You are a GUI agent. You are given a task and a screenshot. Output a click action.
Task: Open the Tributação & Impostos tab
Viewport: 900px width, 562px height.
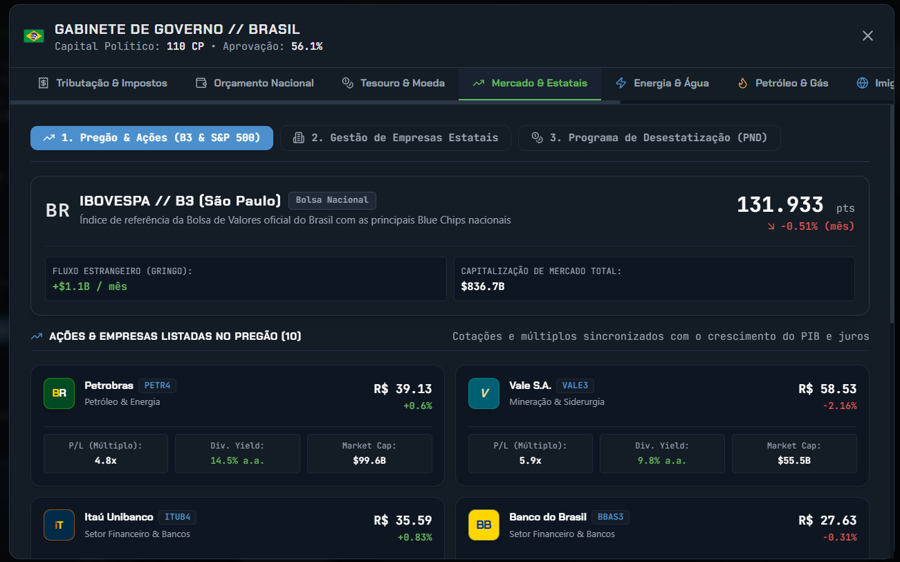click(x=102, y=83)
